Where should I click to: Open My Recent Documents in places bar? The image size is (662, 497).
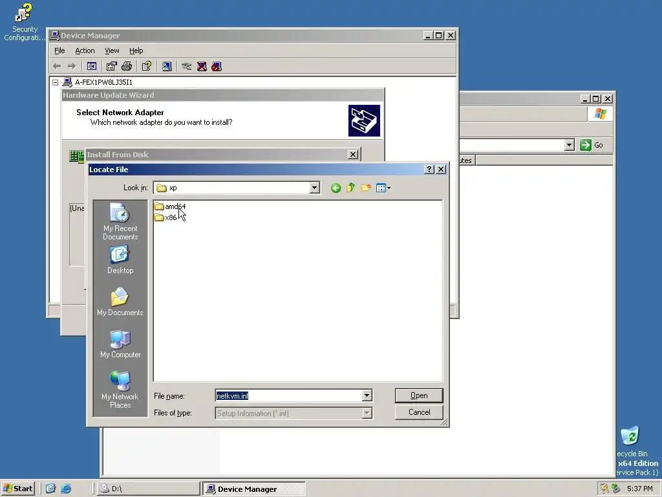(x=120, y=221)
